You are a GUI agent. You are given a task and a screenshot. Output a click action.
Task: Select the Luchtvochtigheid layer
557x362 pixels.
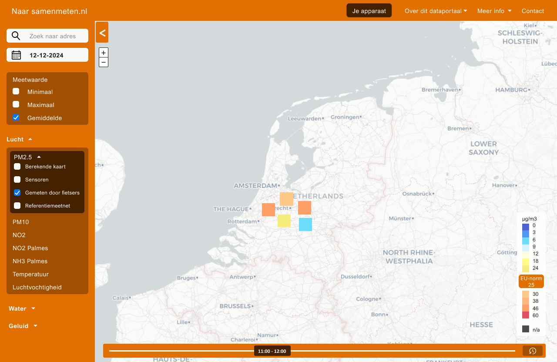37,287
